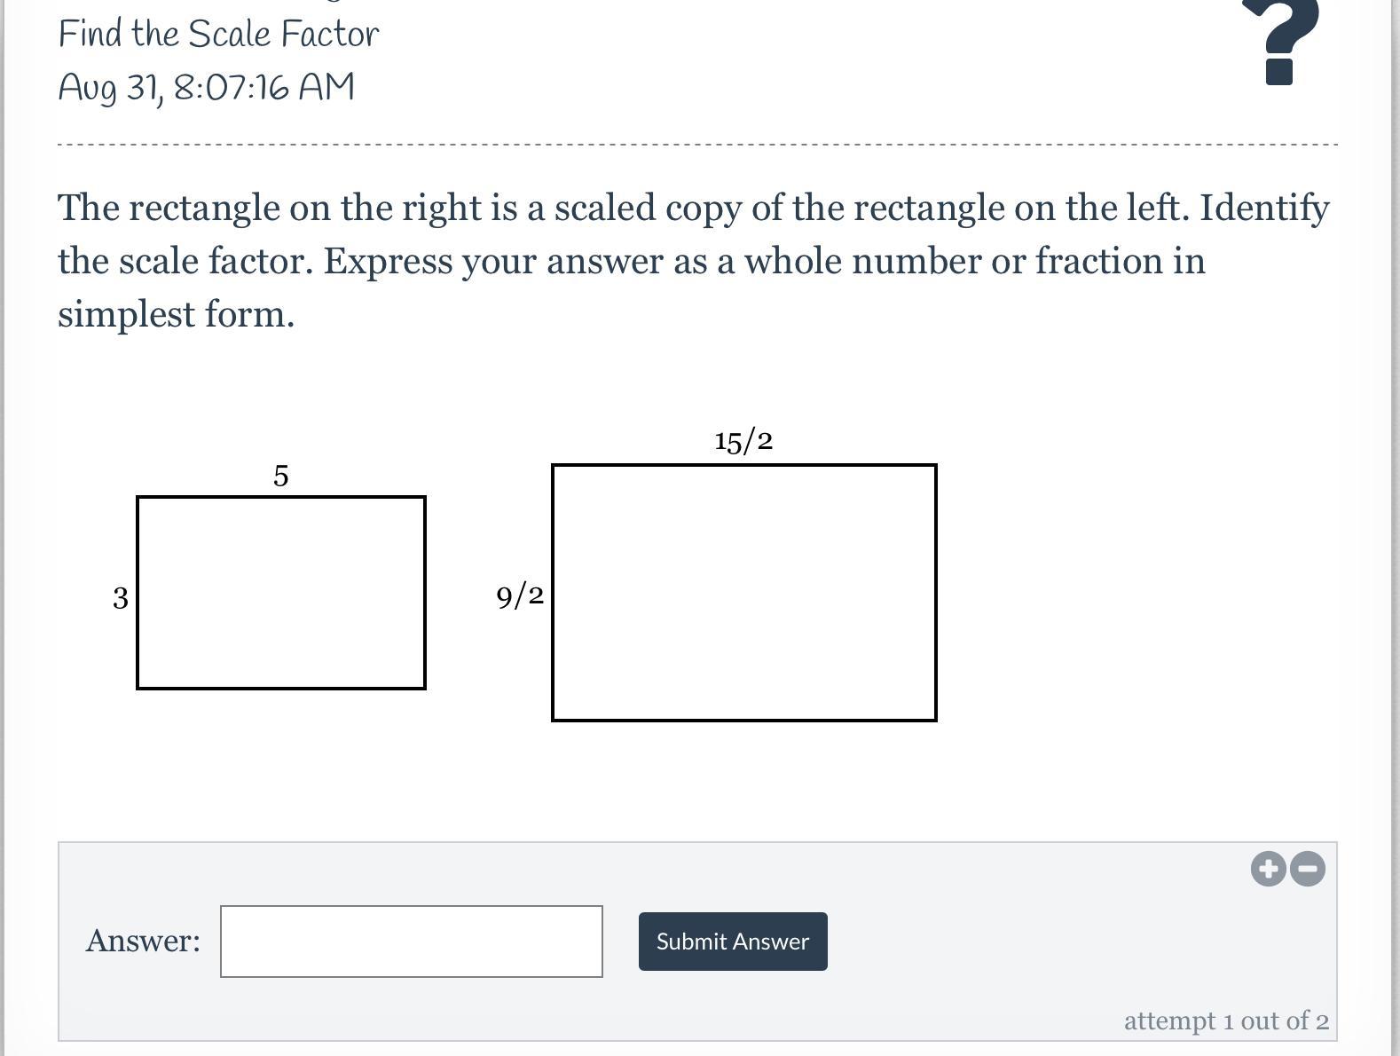Click the Answer: label text

click(143, 941)
